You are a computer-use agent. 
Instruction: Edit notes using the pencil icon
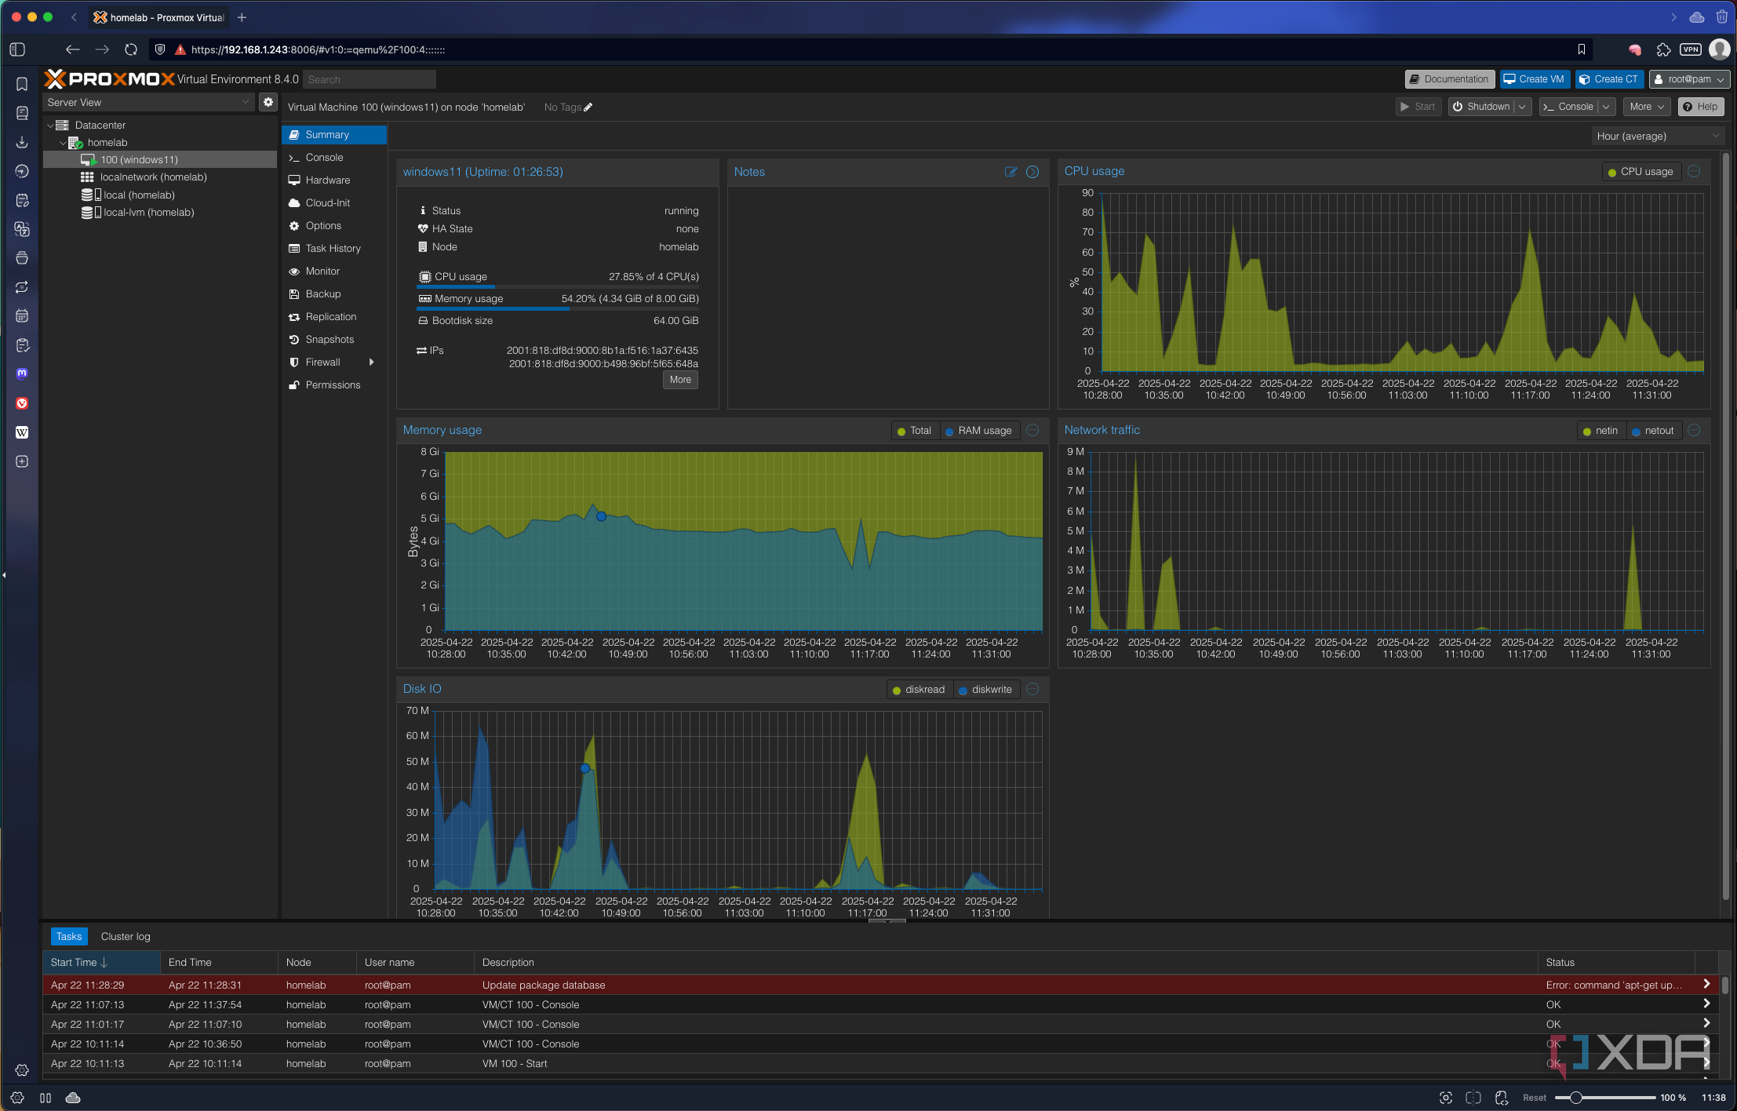[x=1011, y=172]
